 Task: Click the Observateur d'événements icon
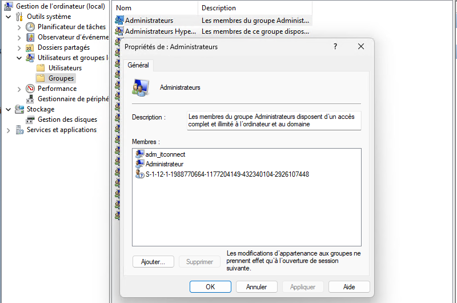(30, 37)
